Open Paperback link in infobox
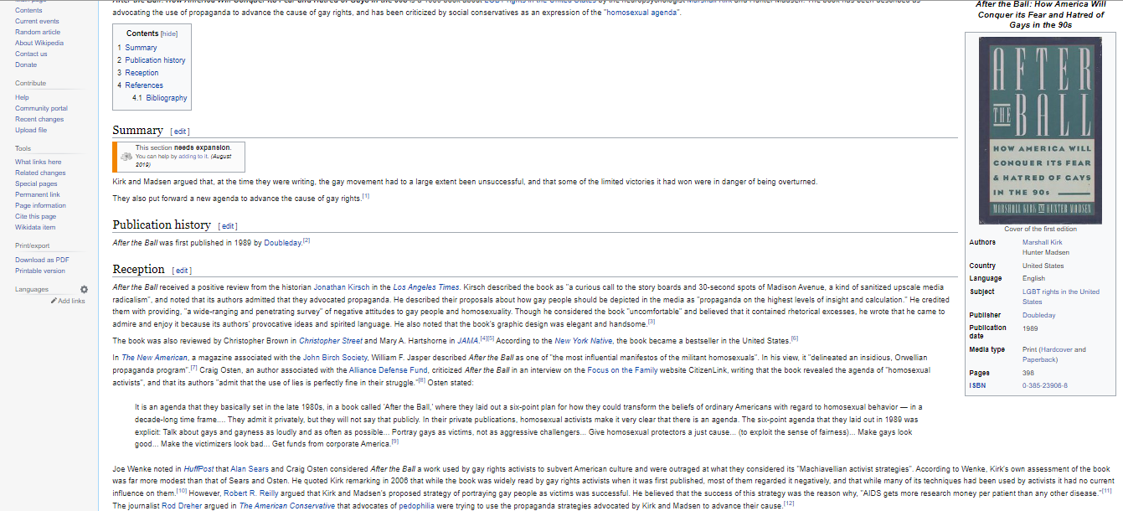This screenshot has width=1123, height=511. (1038, 359)
